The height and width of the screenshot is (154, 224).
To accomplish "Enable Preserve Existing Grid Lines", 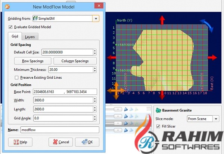I will click(16, 78).
